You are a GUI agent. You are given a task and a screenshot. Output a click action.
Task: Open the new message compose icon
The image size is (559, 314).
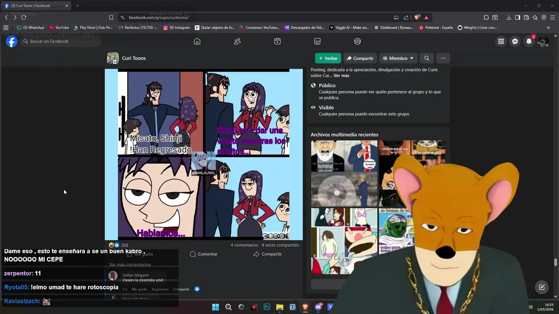(542, 287)
